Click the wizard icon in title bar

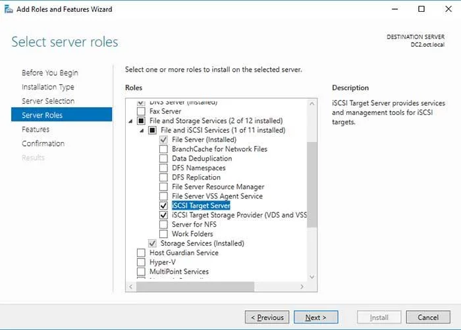click(9, 9)
